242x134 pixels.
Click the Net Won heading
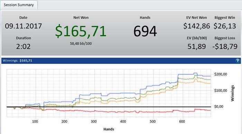click(x=81, y=18)
